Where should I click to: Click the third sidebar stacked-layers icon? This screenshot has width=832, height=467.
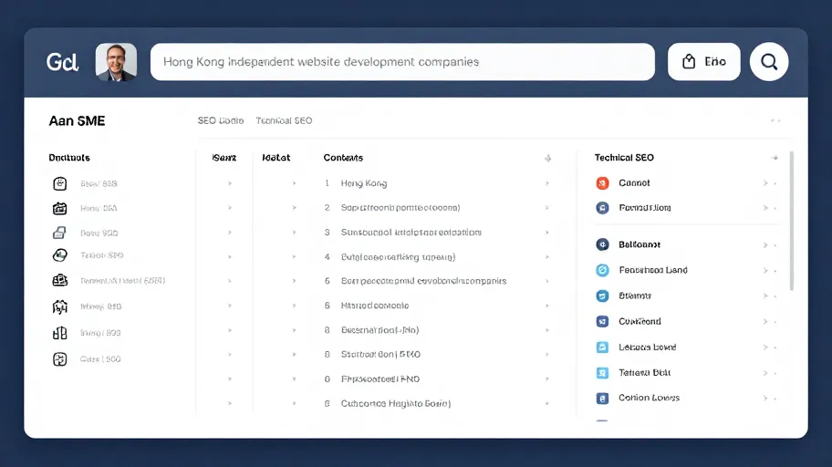point(60,233)
